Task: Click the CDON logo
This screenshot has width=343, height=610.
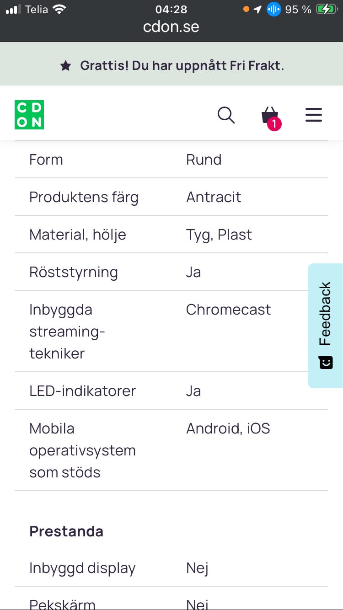Action: (29, 115)
